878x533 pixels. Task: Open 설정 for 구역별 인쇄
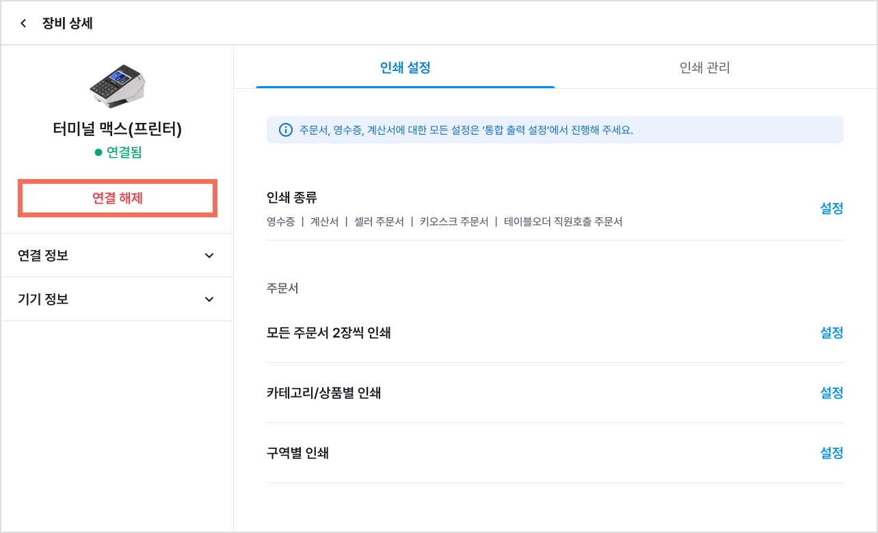[832, 453]
